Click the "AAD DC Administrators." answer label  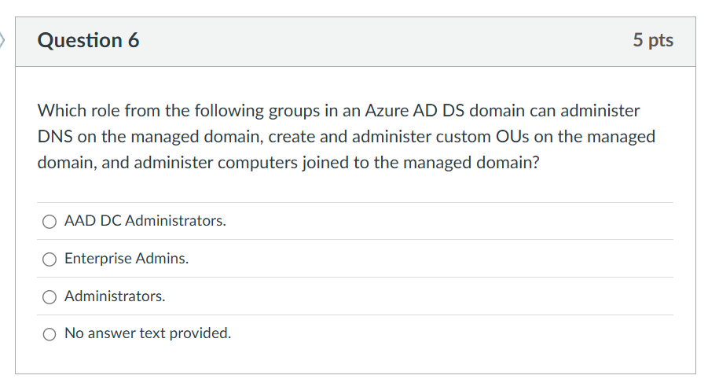coord(145,221)
